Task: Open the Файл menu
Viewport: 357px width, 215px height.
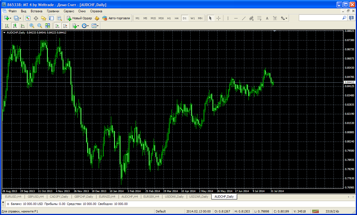Action: [12, 11]
